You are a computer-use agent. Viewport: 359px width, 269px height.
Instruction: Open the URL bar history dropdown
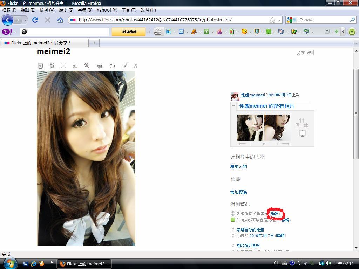tap(279, 20)
